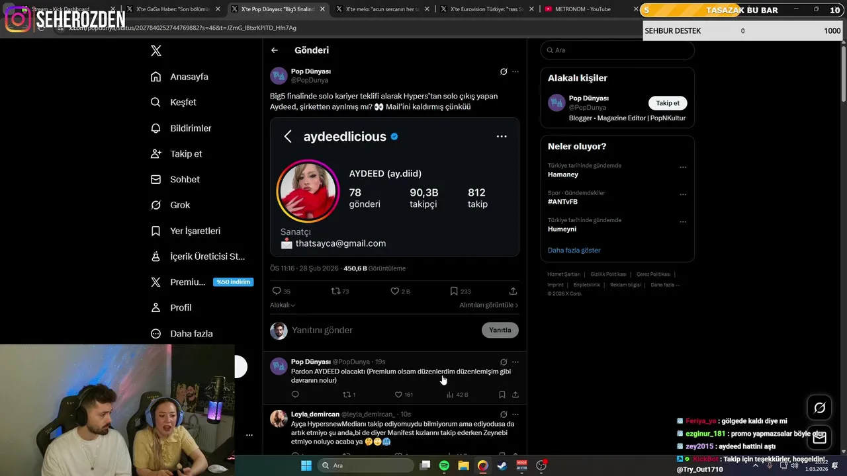
Task: Repost the Pop Dünyası reply
Action: point(349,395)
